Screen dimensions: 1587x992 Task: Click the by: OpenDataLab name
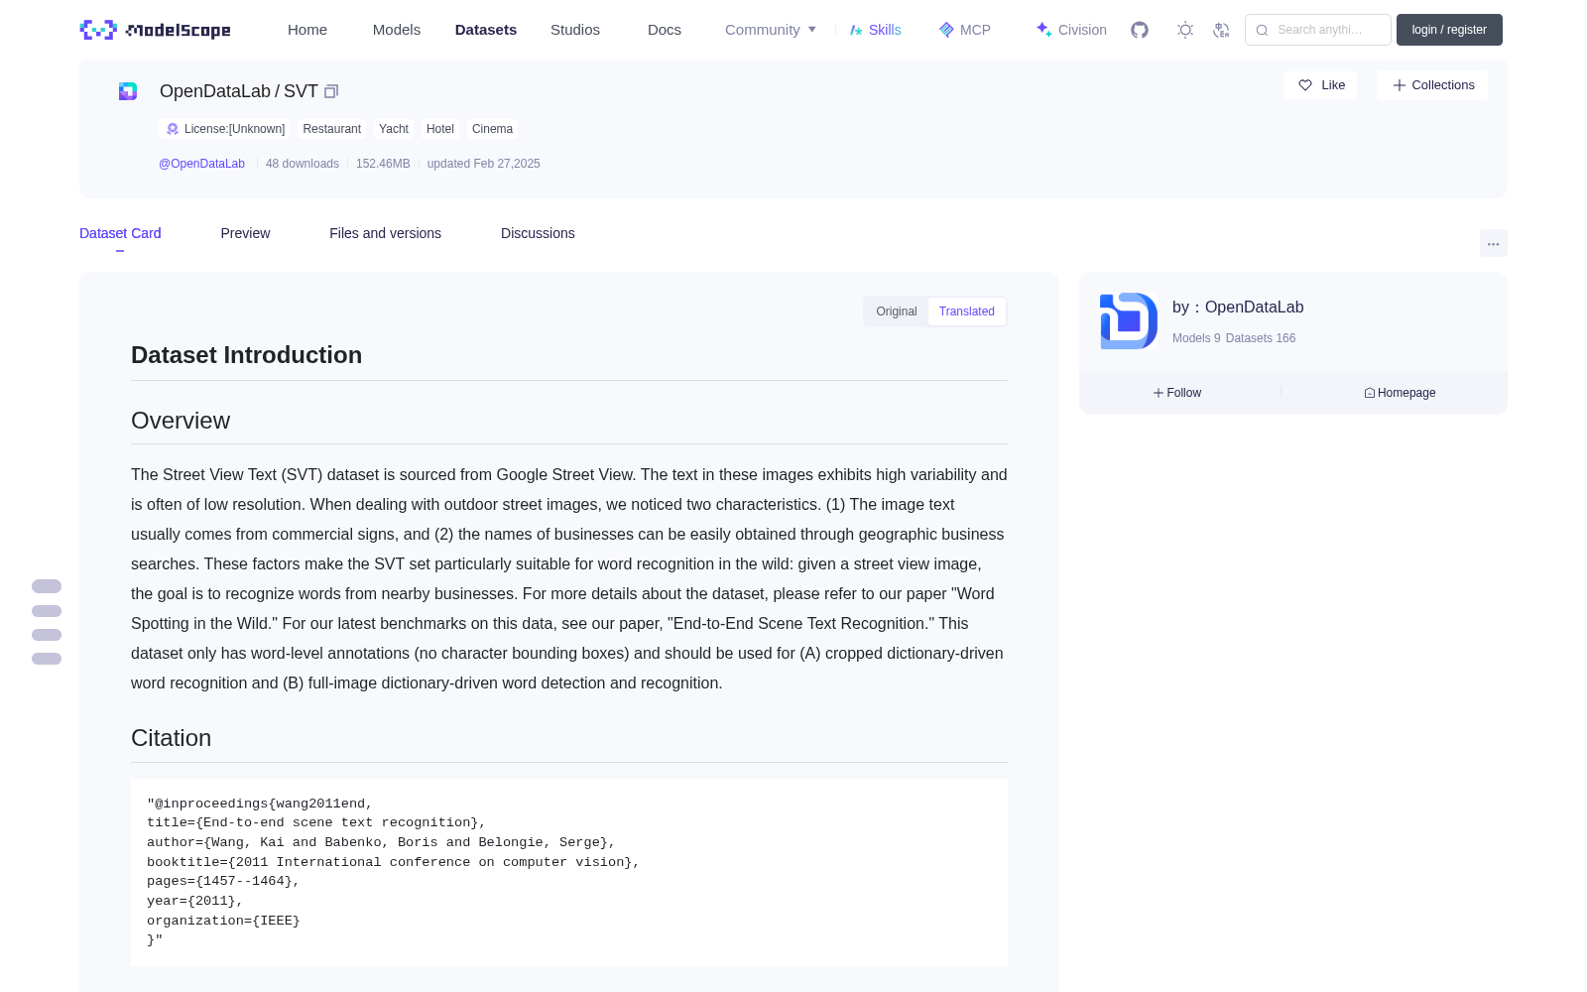click(x=1238, y=308)
